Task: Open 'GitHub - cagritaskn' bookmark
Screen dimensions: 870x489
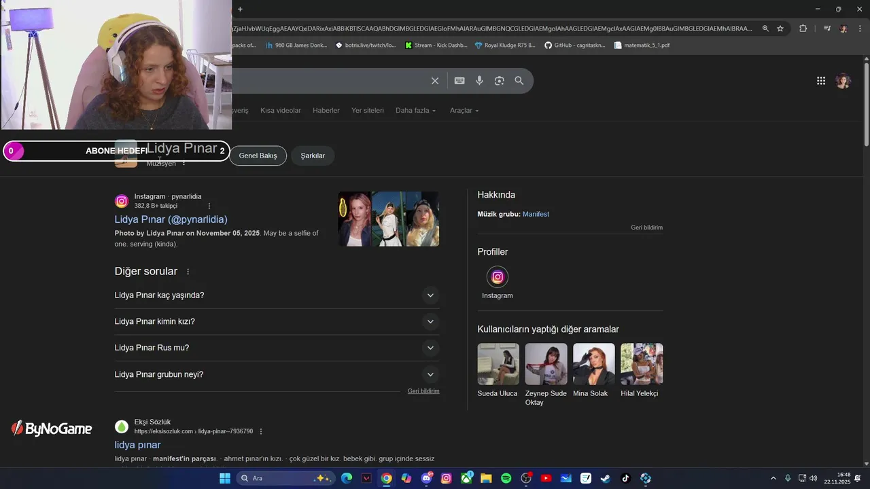Action: tap(575, 46)
